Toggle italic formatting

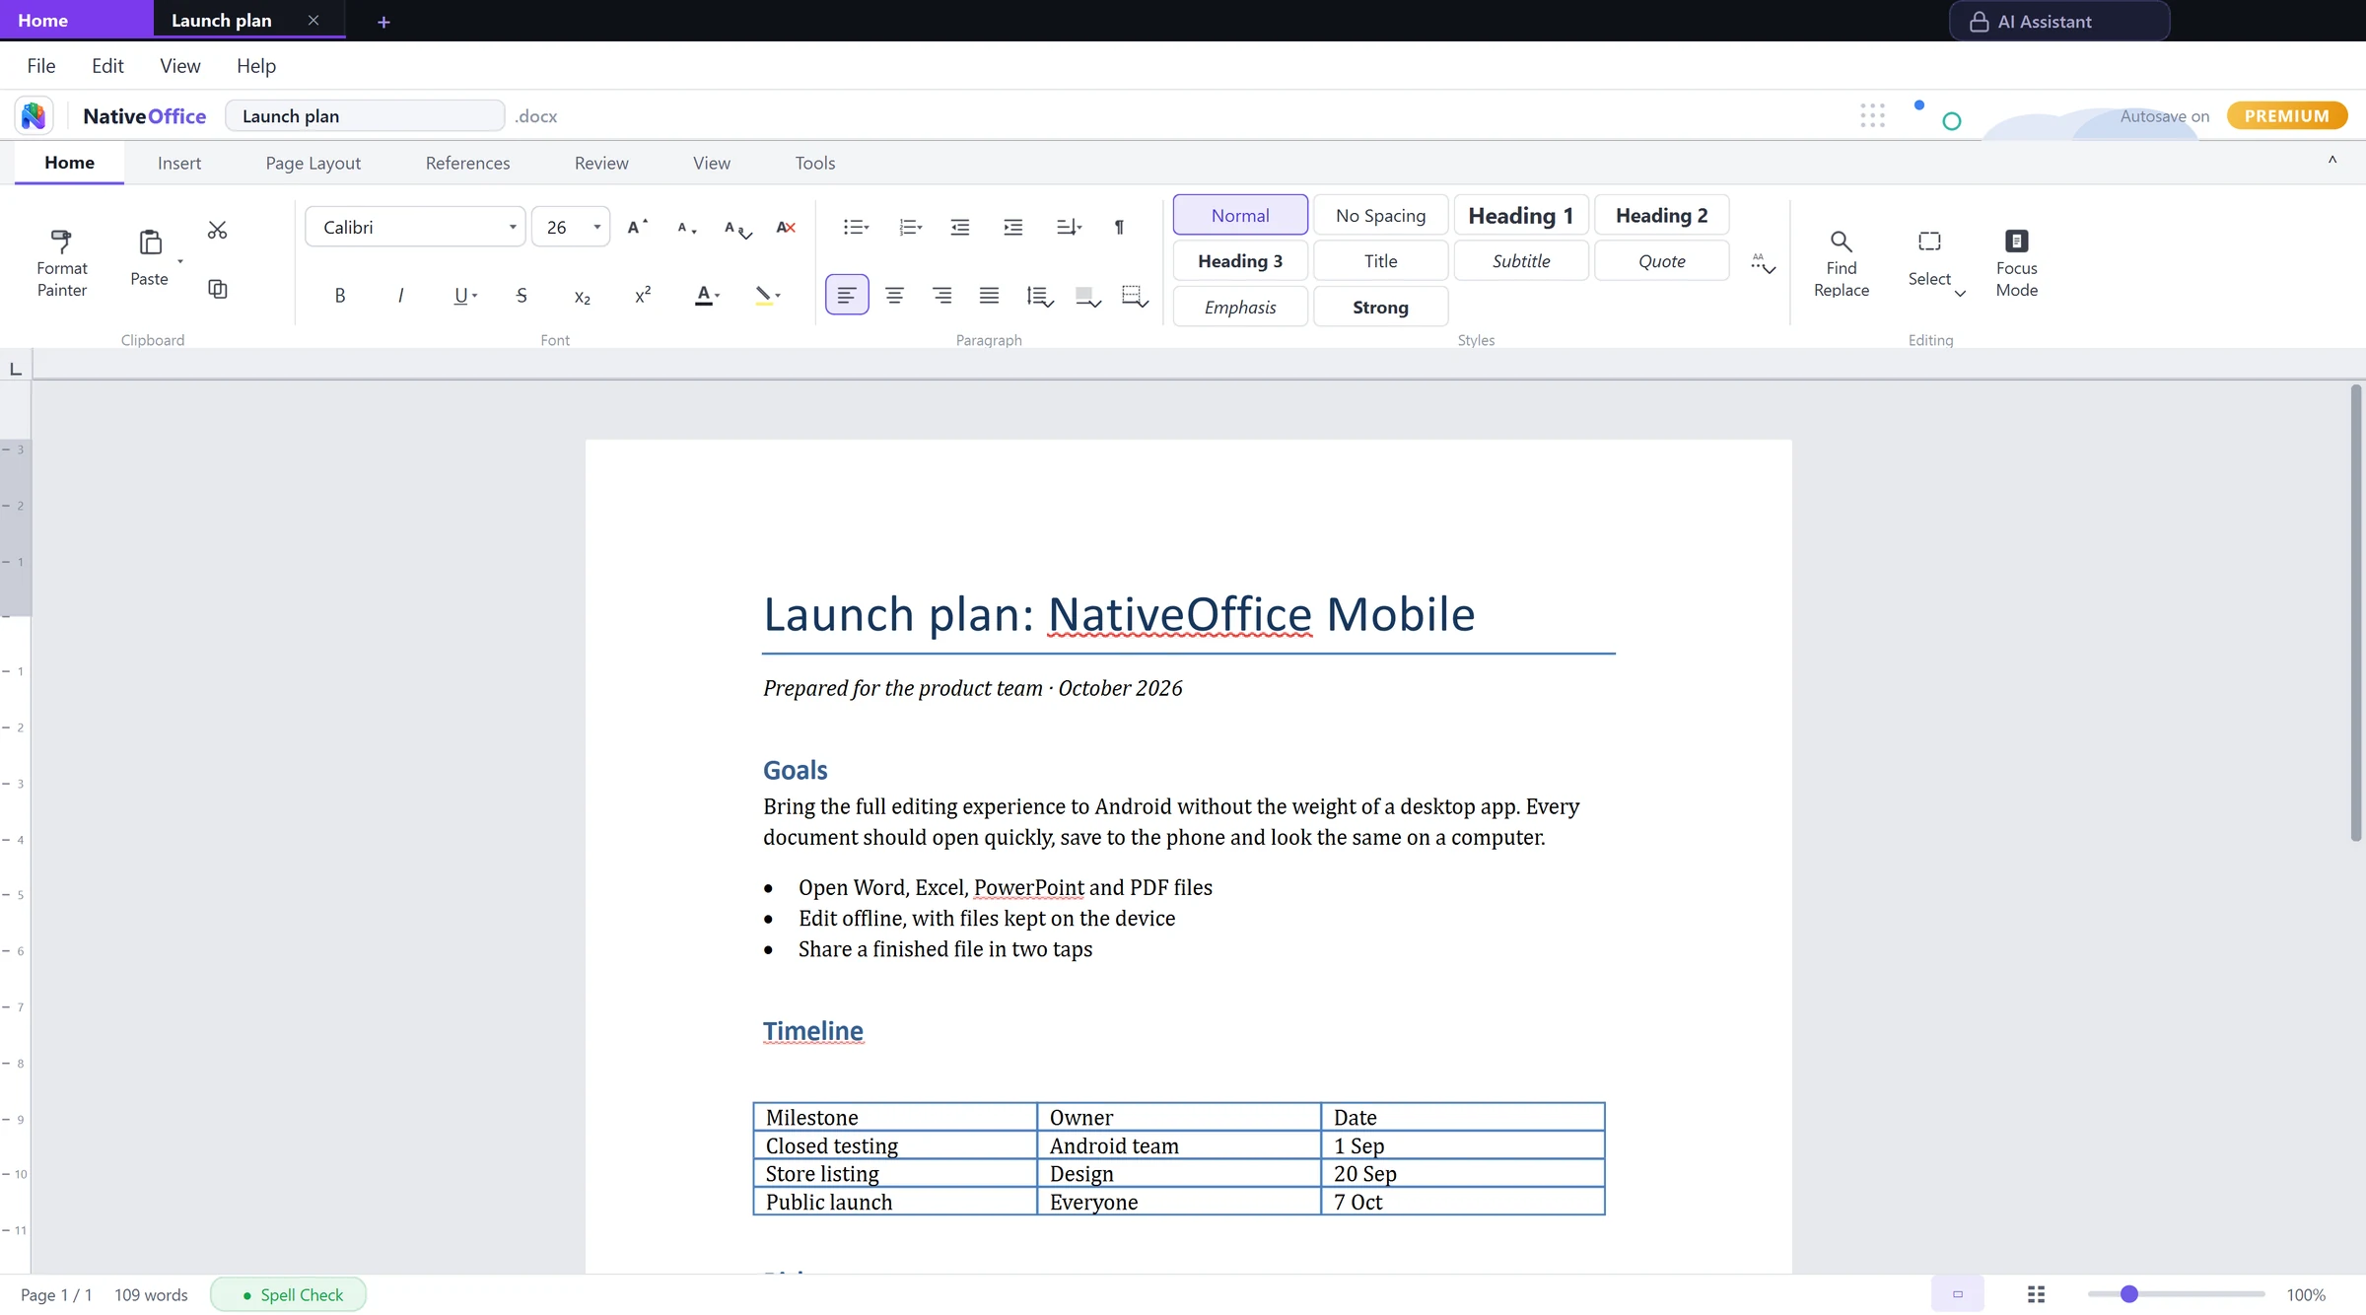pyautogui.click(x=400, y=295)
